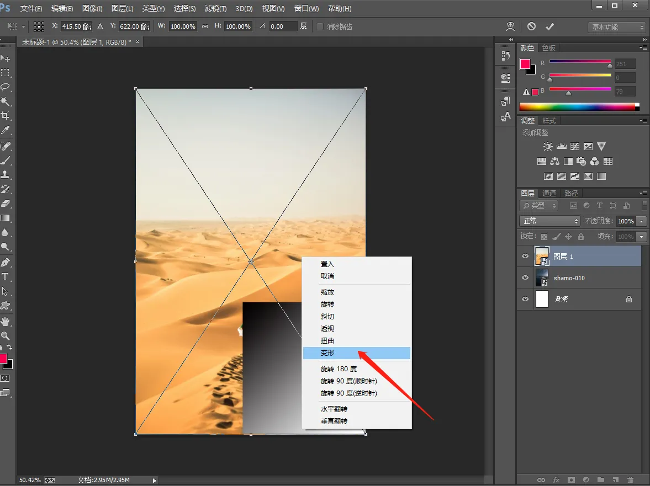650x486 pixels.
Task: Click the Quick Mask mode icon
Action: [x=5, y=378]
